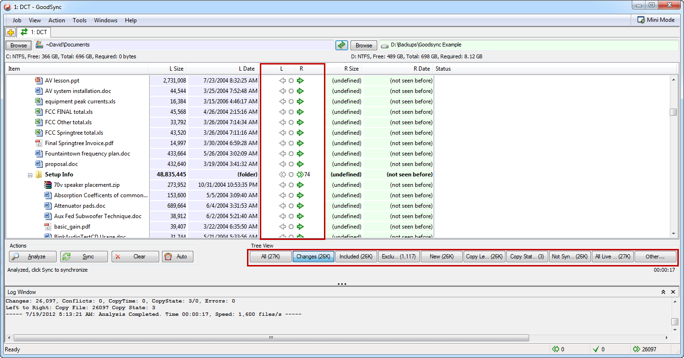The width and height of the screenshot is (684, 358).
Task: Select the 1: DCT job tab
Action: pos(34,32)
